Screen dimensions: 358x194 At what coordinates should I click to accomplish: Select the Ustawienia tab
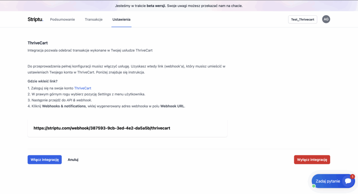(x=121, y=20)
